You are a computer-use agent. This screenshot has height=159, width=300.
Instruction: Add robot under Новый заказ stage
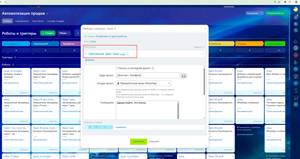point(16,50)
